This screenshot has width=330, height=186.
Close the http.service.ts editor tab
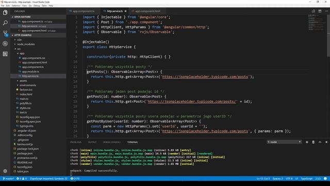coord(125,11)
